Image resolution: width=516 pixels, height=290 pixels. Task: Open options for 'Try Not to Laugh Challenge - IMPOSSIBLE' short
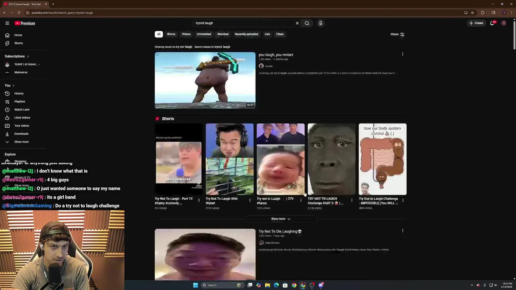tap(403, 200)
